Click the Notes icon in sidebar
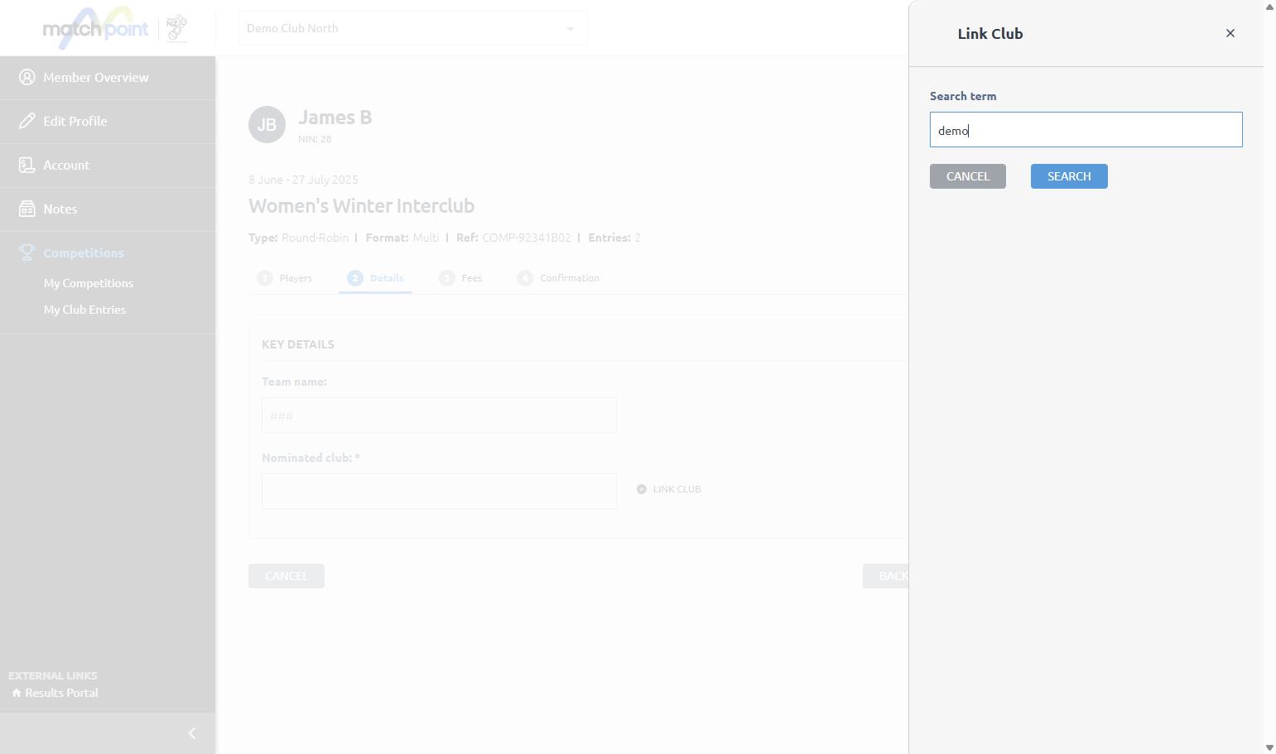Image resolution: width=1276 pixels, height=754 pixels. pos(27,209)
